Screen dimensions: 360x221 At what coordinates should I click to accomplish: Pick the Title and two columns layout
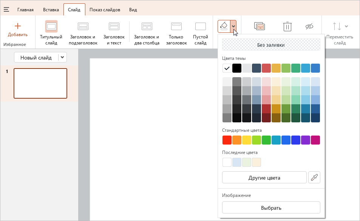point(147,26)
